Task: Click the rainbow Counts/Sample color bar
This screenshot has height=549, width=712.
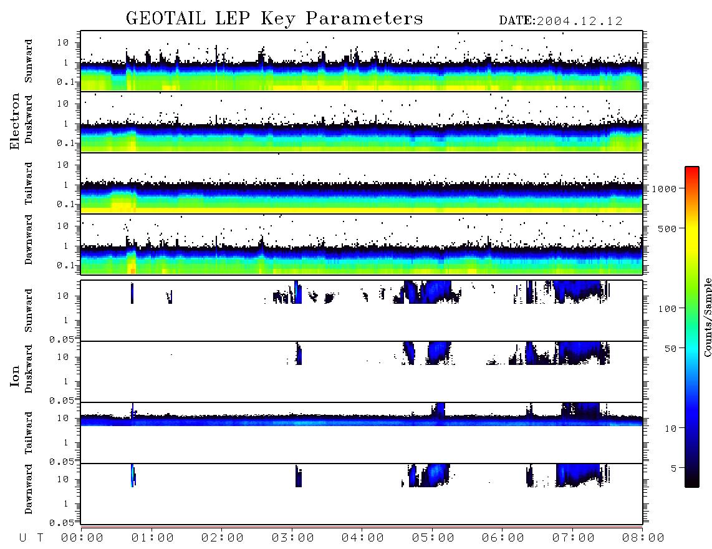Action: tap(692, 328)
